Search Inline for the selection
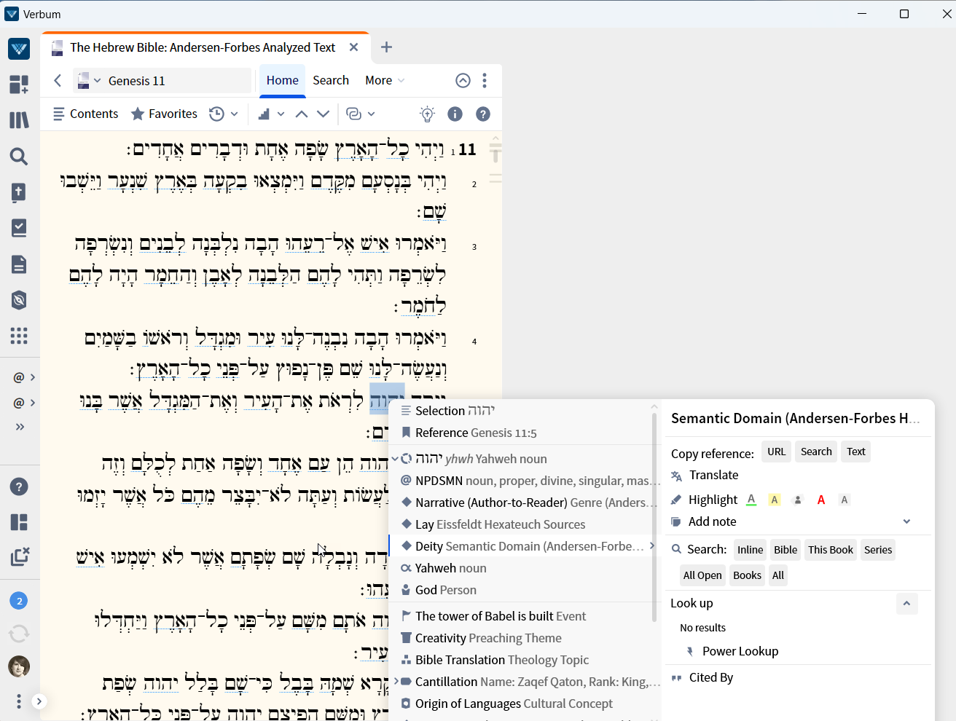This screenshot has width=956, height=721. [750, 550]
